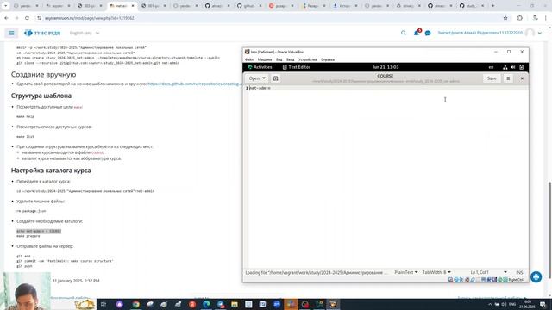Screen dimensions: 552x310
Task: Open the Машина menu in VirtualBox
Action: point(265,59)
